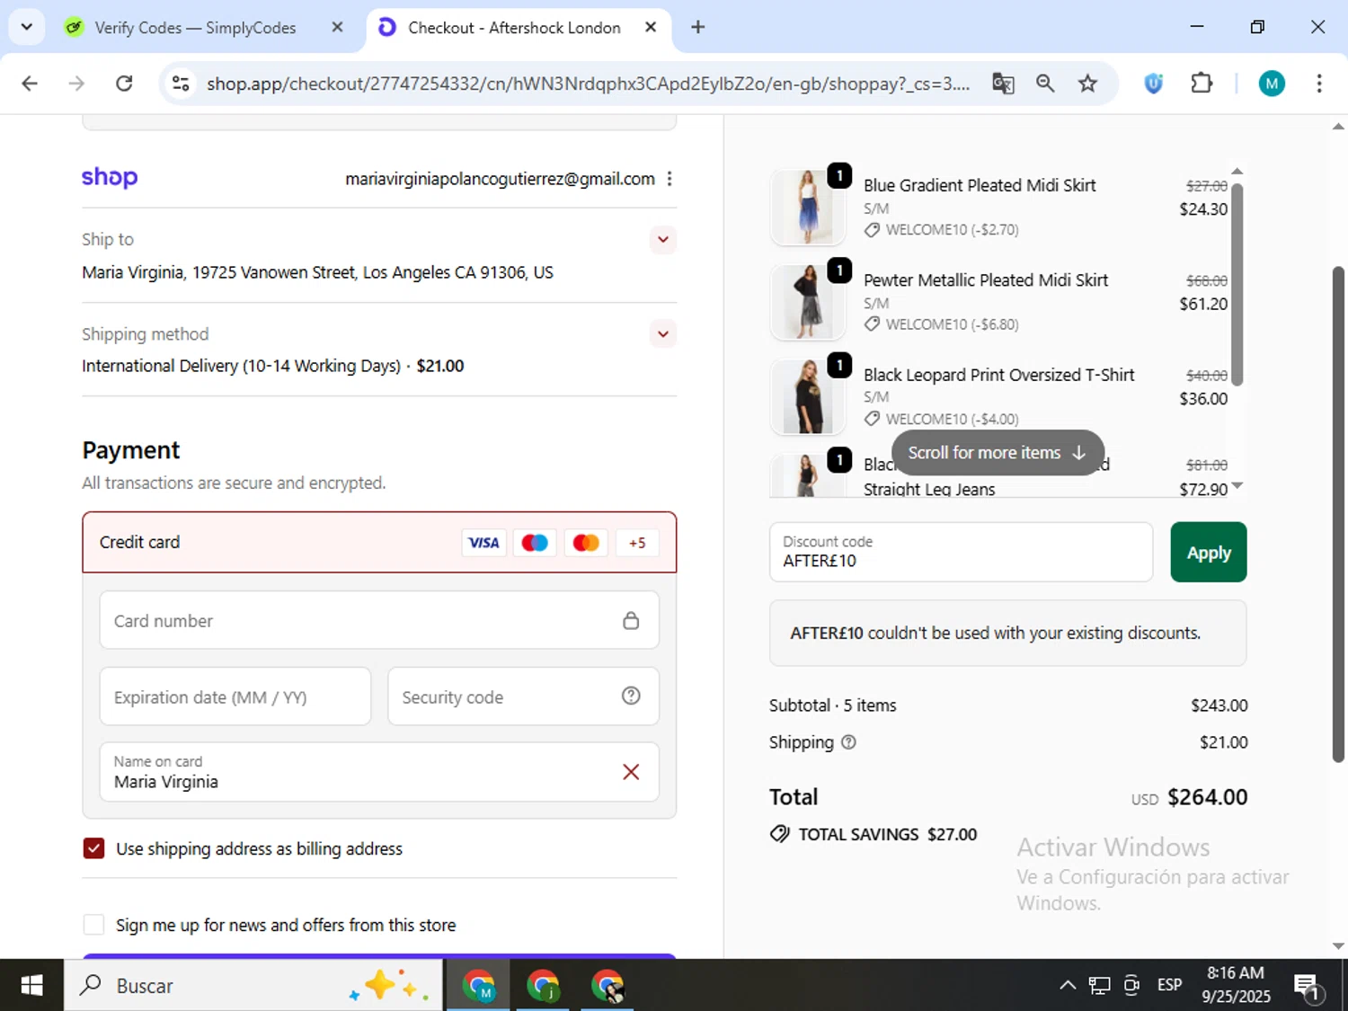Click the Discount code input field
The height and width of the screenshot is (1011, 1348).
961,552
